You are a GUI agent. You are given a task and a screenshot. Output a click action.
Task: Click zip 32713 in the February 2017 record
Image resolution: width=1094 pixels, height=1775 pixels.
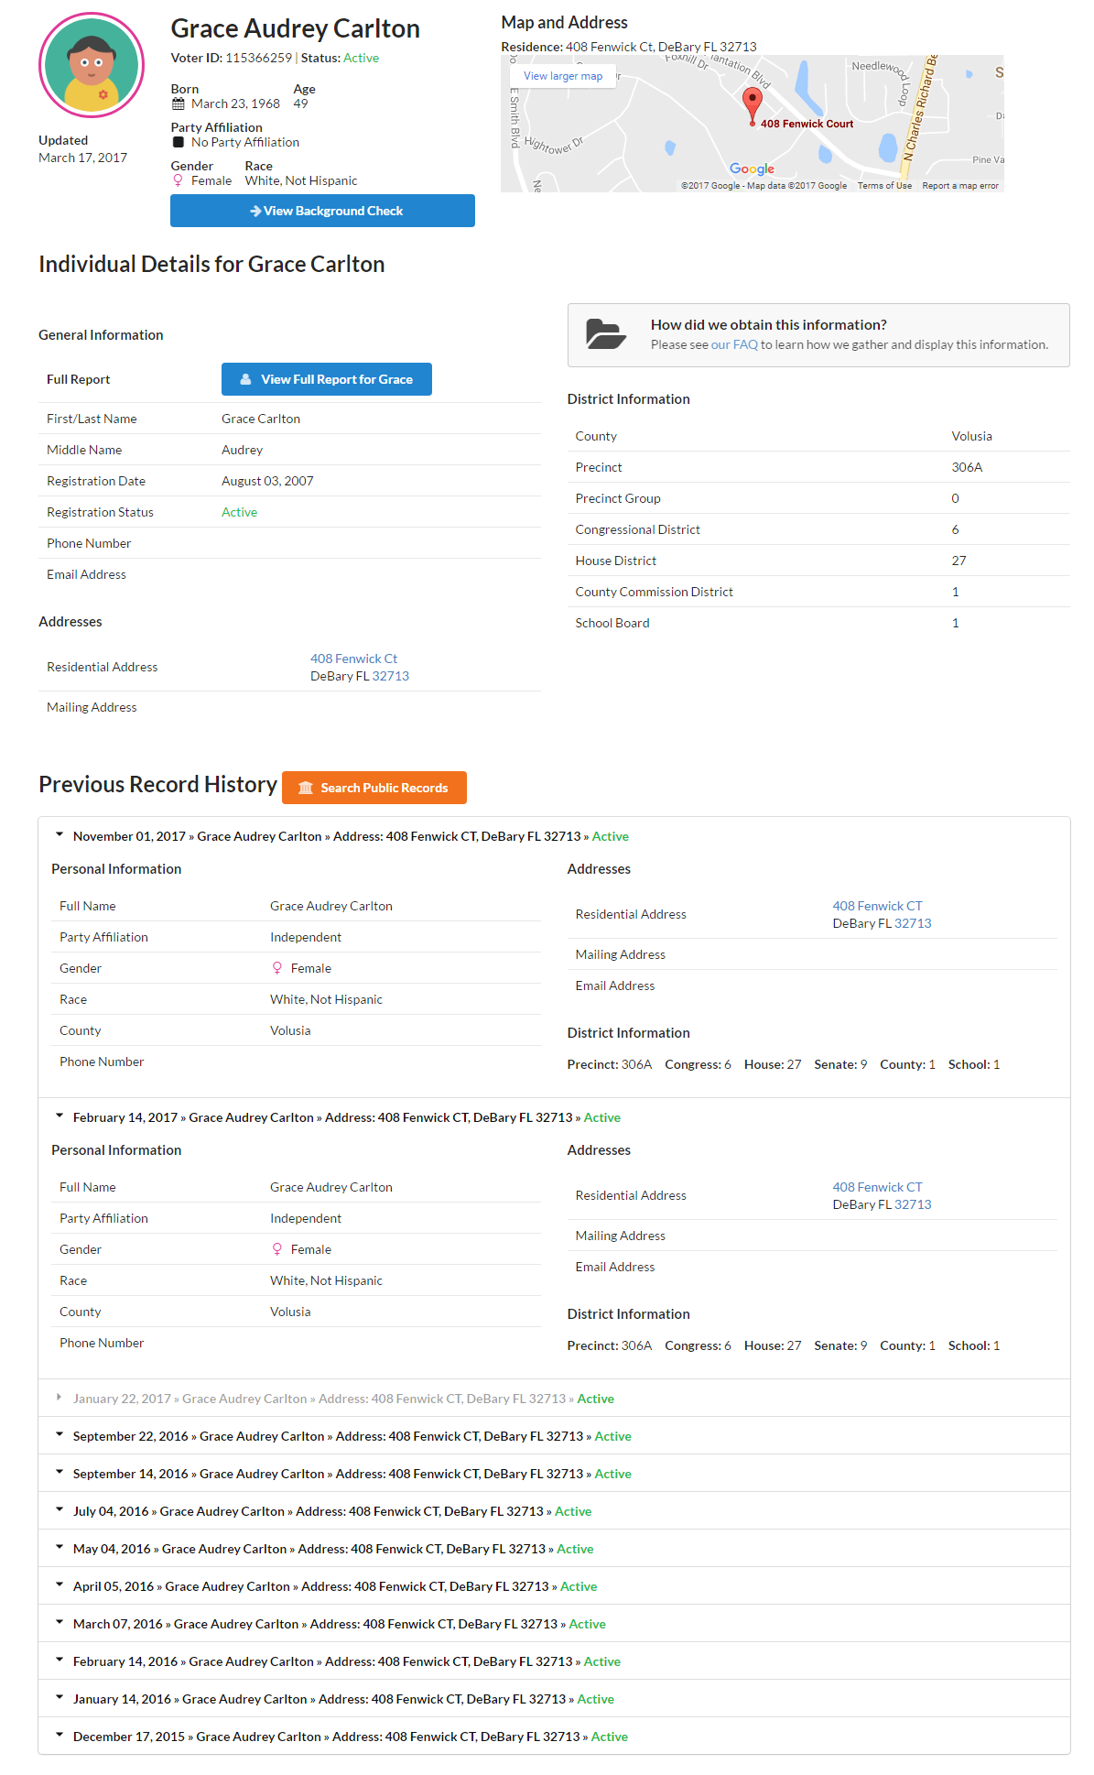coord(913,1204)
